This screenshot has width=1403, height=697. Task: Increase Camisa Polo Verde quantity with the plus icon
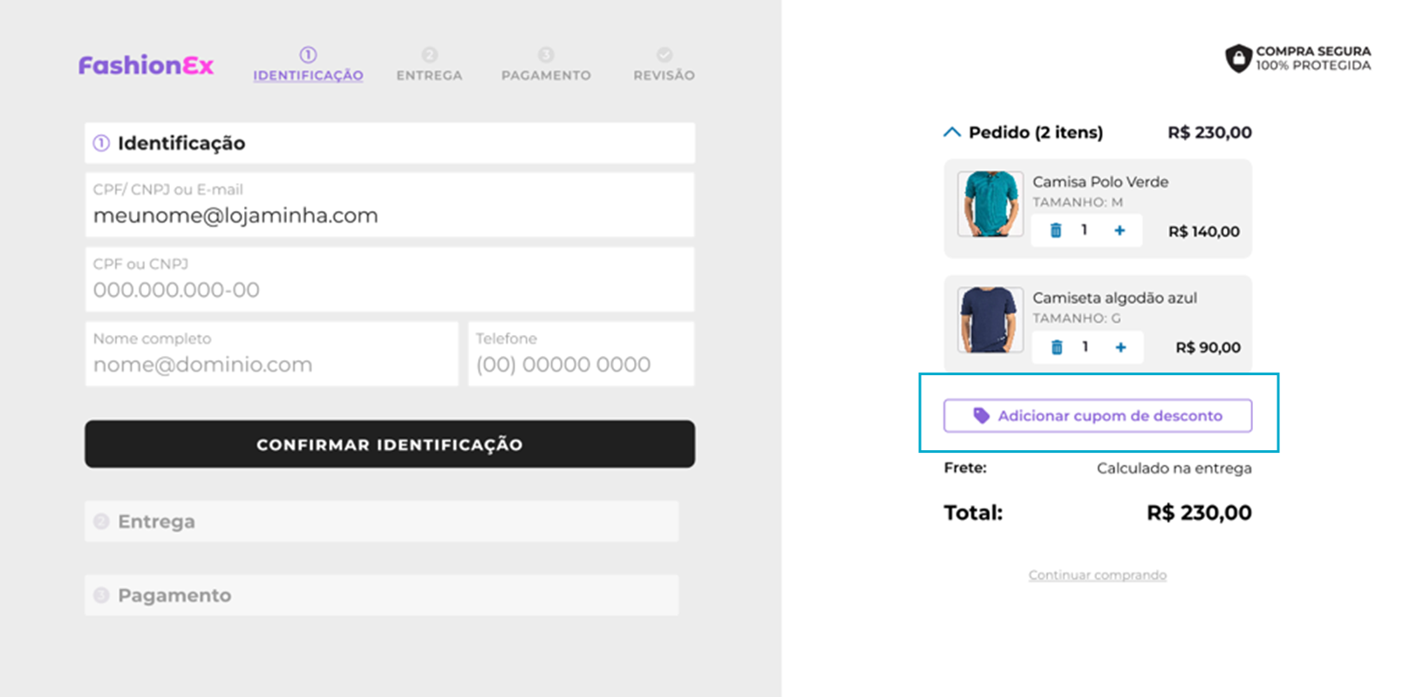[x=1120, y=230]
